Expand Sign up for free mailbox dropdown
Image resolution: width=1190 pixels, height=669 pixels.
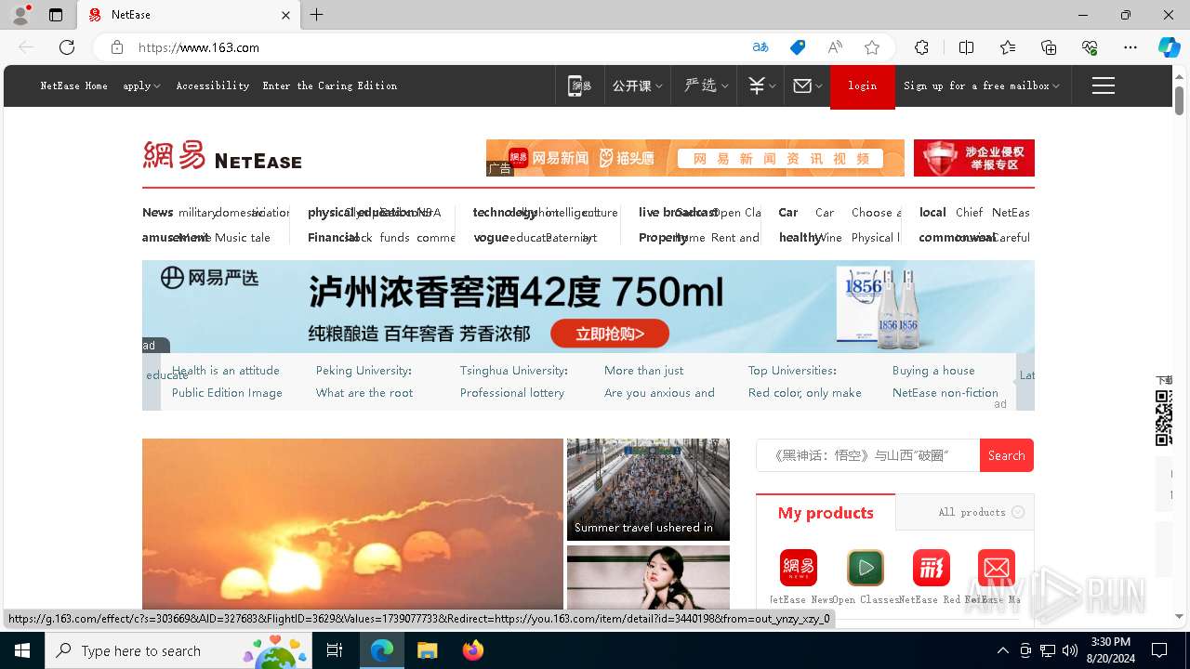point(982,85)
